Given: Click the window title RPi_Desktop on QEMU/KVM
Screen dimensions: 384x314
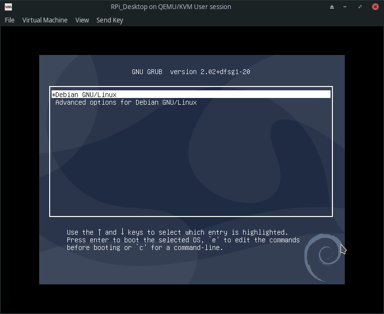Looking at the screenshot, I should tap(171, 7).
